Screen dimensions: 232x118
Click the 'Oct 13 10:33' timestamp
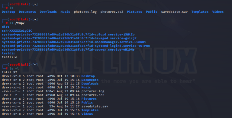pos(68,76)
